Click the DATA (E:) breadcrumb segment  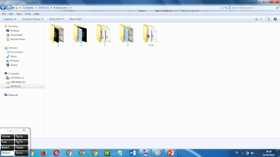click(44, 8)
